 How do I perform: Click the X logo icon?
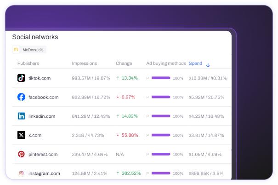point(21,135)
